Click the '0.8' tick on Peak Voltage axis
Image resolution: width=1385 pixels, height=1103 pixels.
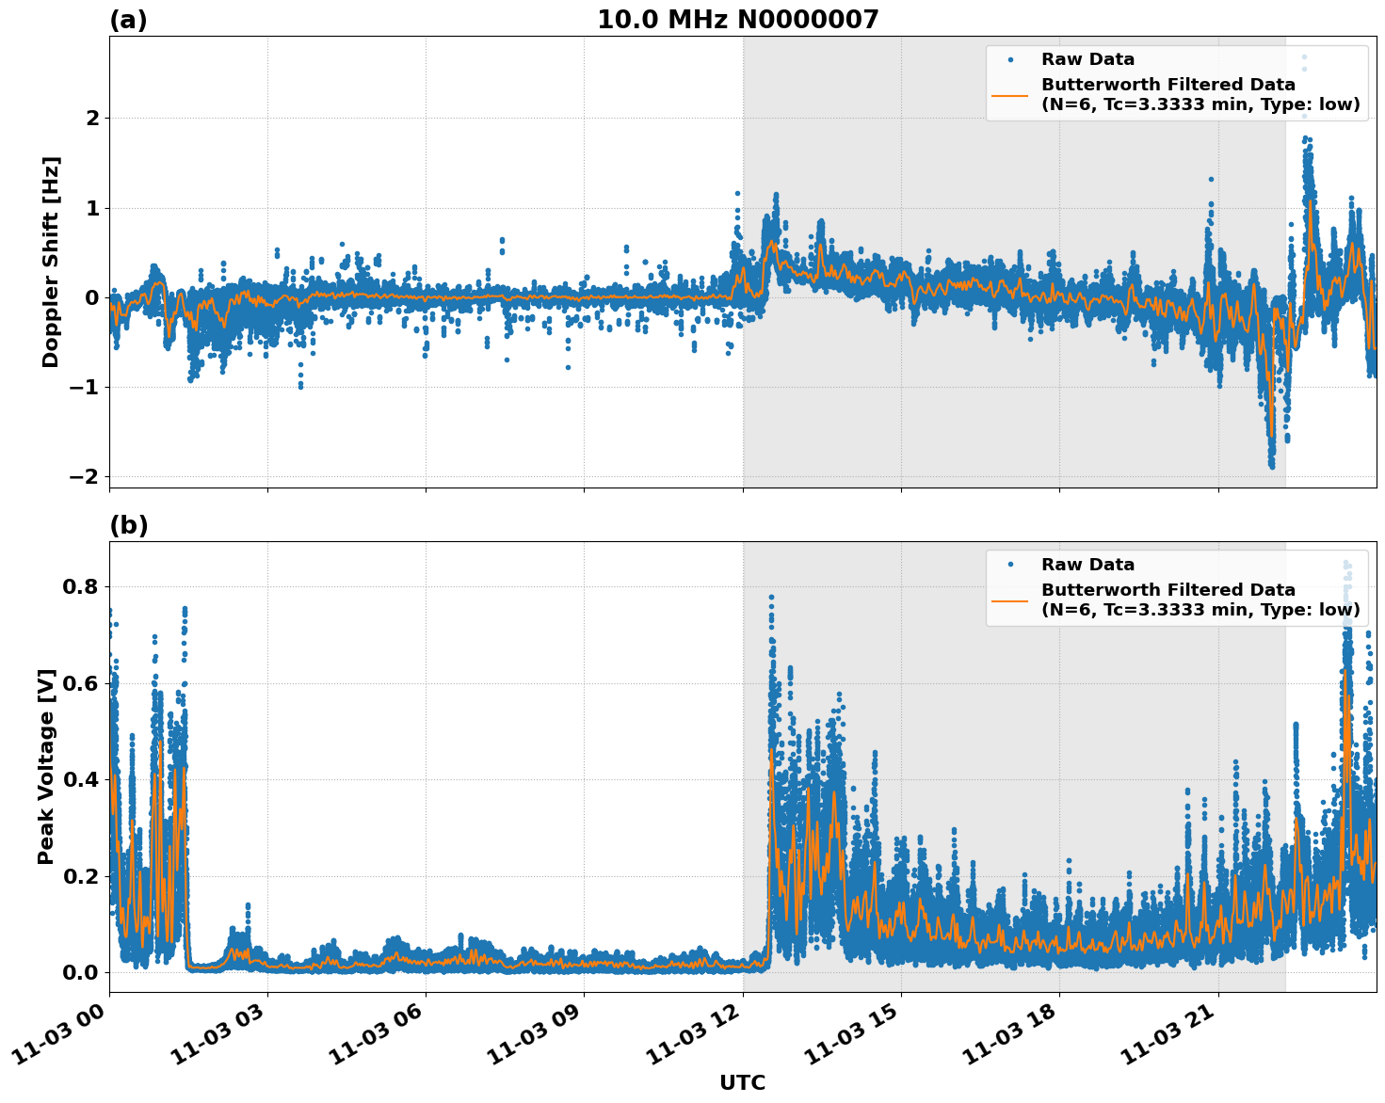click(81, 587)
